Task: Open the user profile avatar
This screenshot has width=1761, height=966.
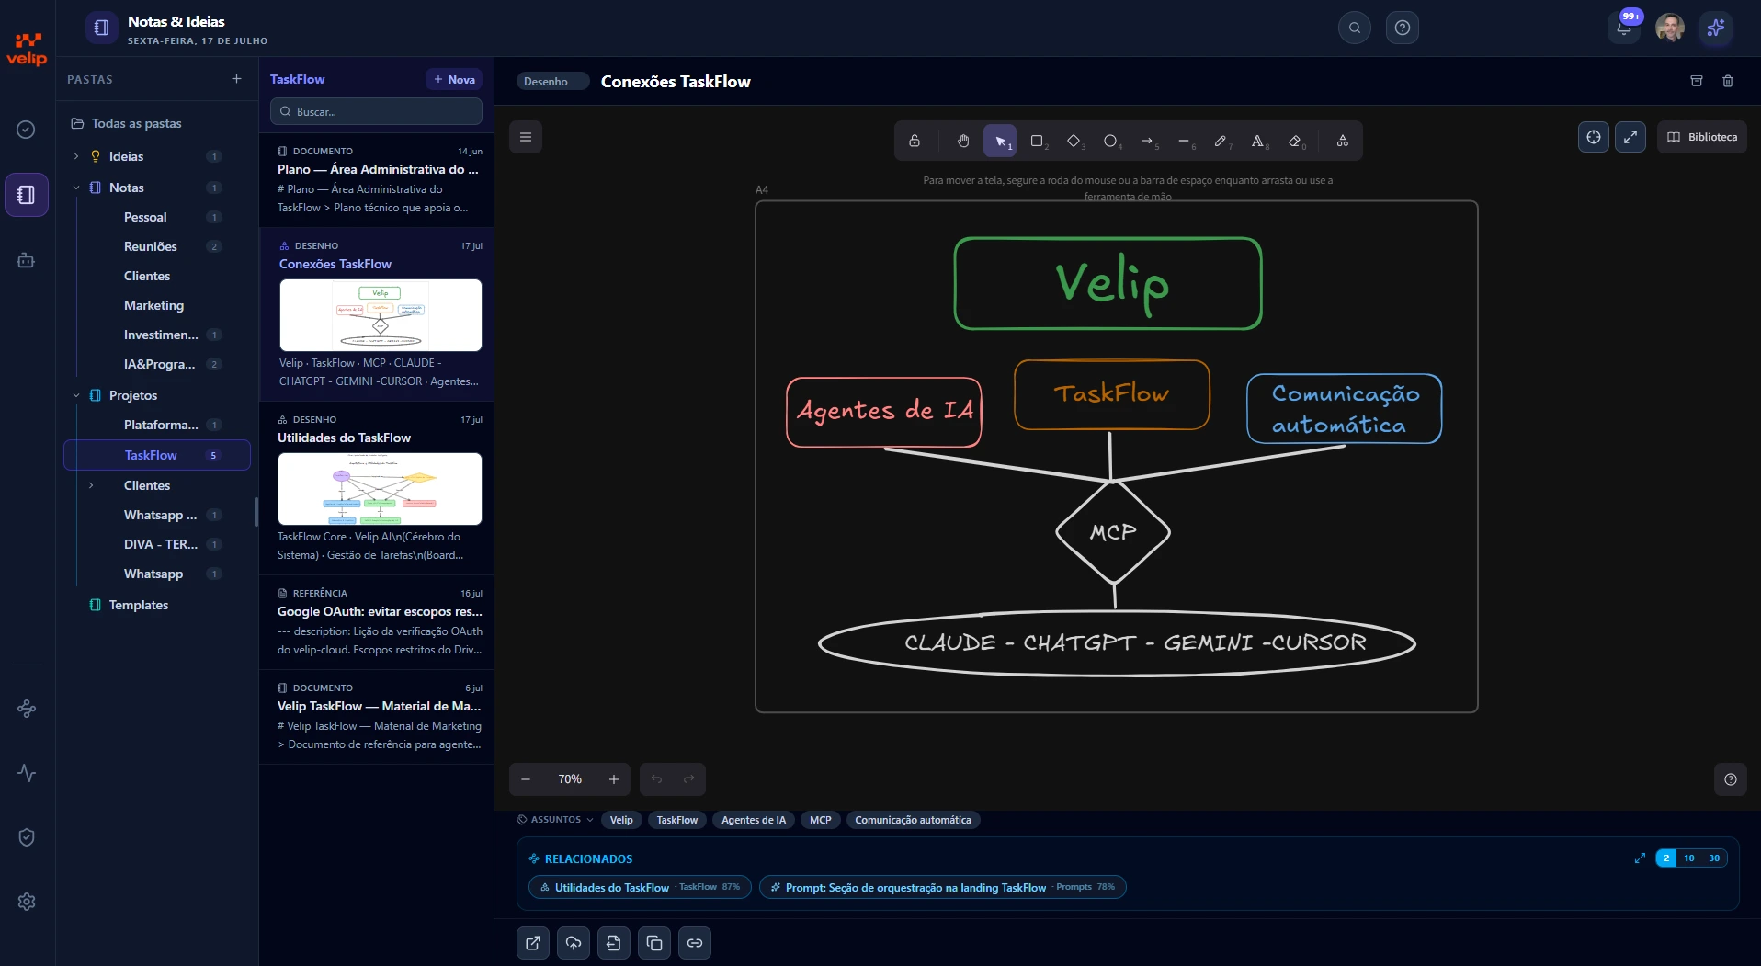Action: [x=1670, y=28]
